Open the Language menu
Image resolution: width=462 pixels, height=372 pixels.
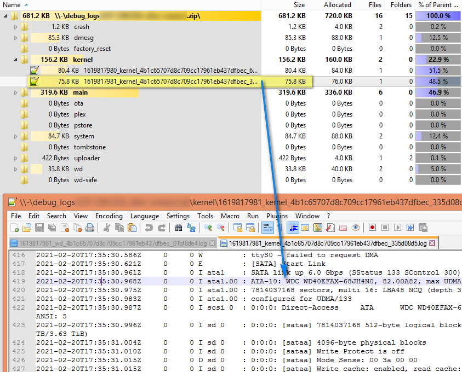tap(145, 216)
